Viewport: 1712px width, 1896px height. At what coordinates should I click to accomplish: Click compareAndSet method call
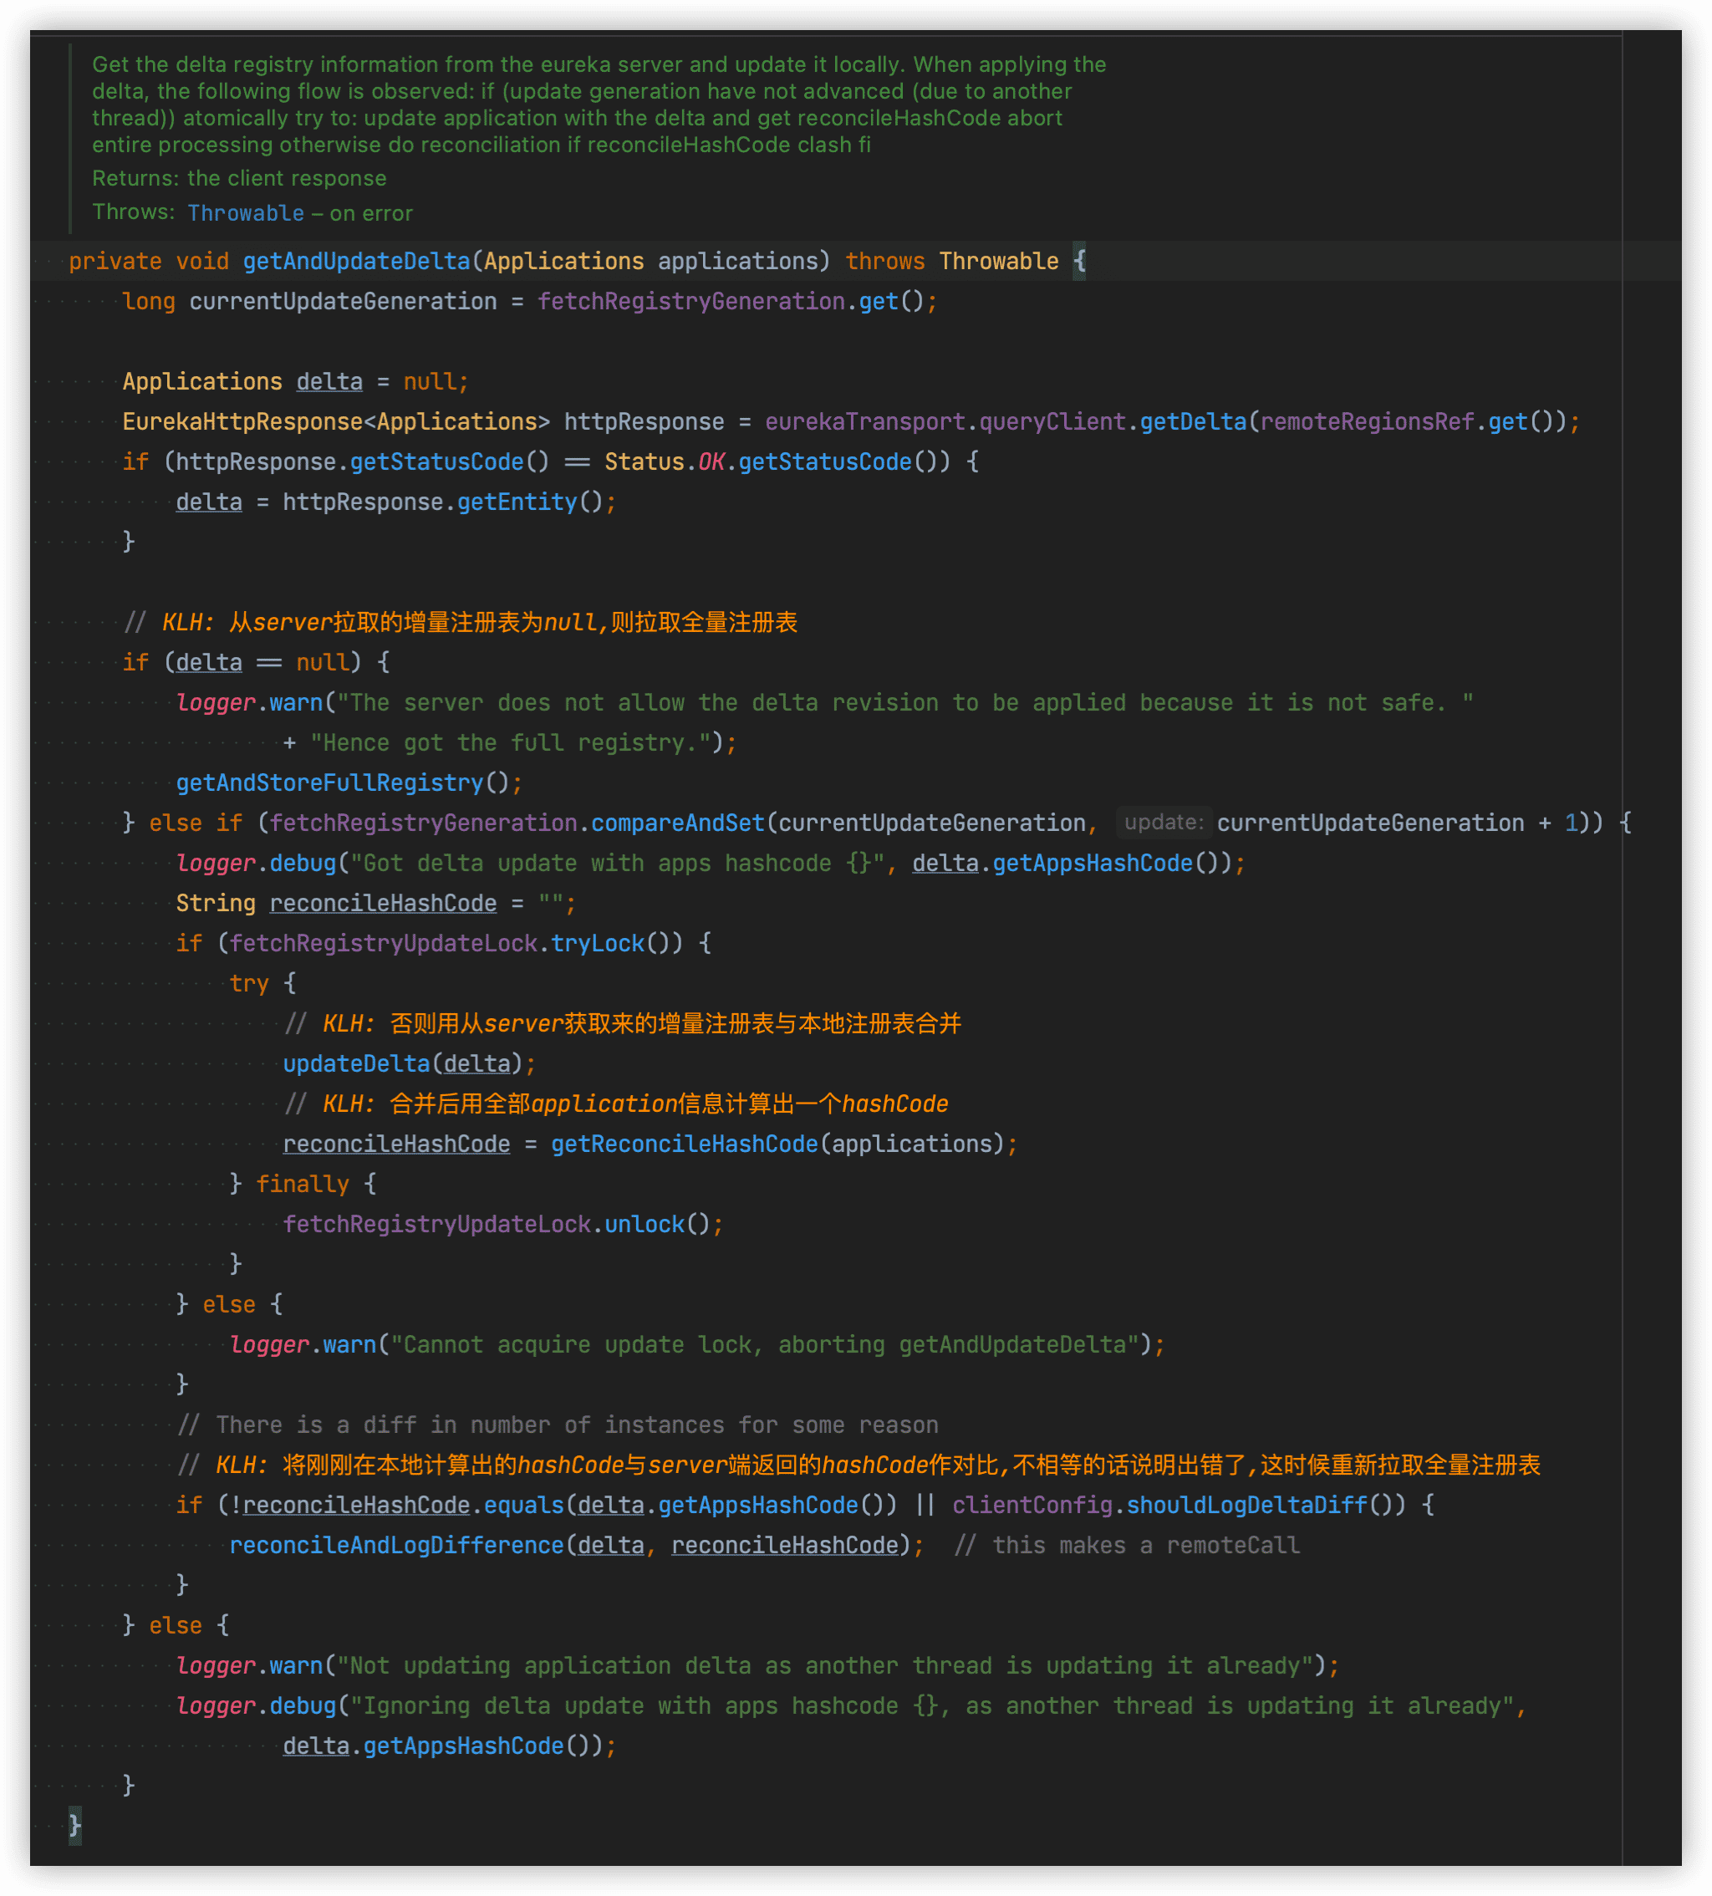pyautogui.click(x=677, y=823)
